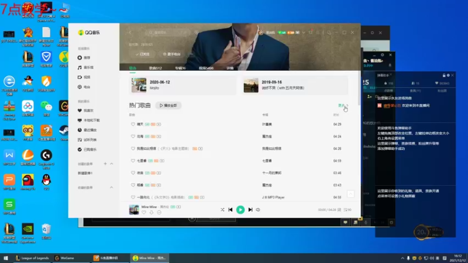Viewport: 468px width, 263px height.
Task: Switch to the 视频 tab on artist page
Action: 206,68
